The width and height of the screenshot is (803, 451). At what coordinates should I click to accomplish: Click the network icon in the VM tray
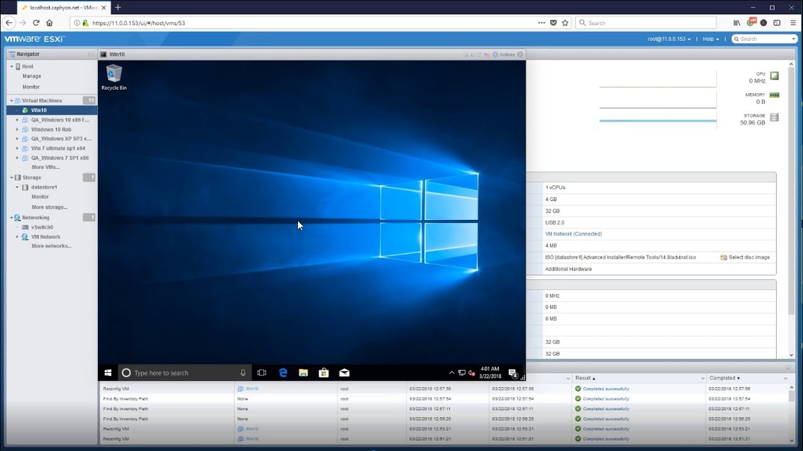[462, 373]
